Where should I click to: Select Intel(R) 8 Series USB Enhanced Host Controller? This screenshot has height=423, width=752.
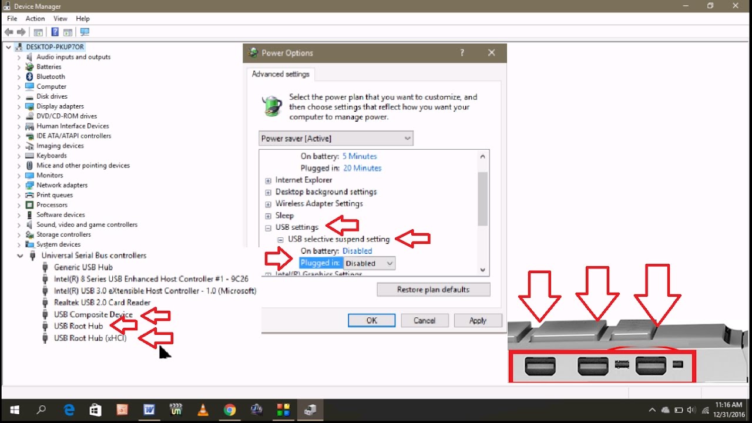click(x=151, y=279)
